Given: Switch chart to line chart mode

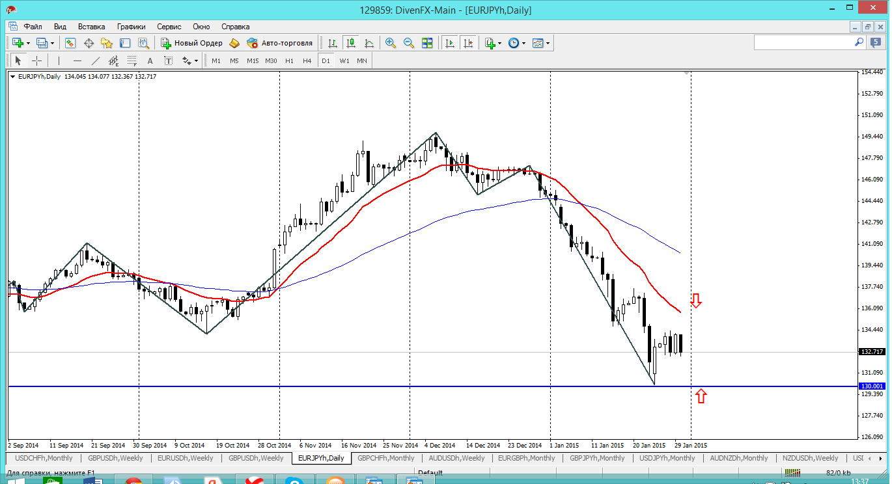Looking at the screenshot, I should [x=369, y=43].
